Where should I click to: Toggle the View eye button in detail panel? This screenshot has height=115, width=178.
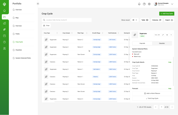pyautogui.click(x=157, y=35)
